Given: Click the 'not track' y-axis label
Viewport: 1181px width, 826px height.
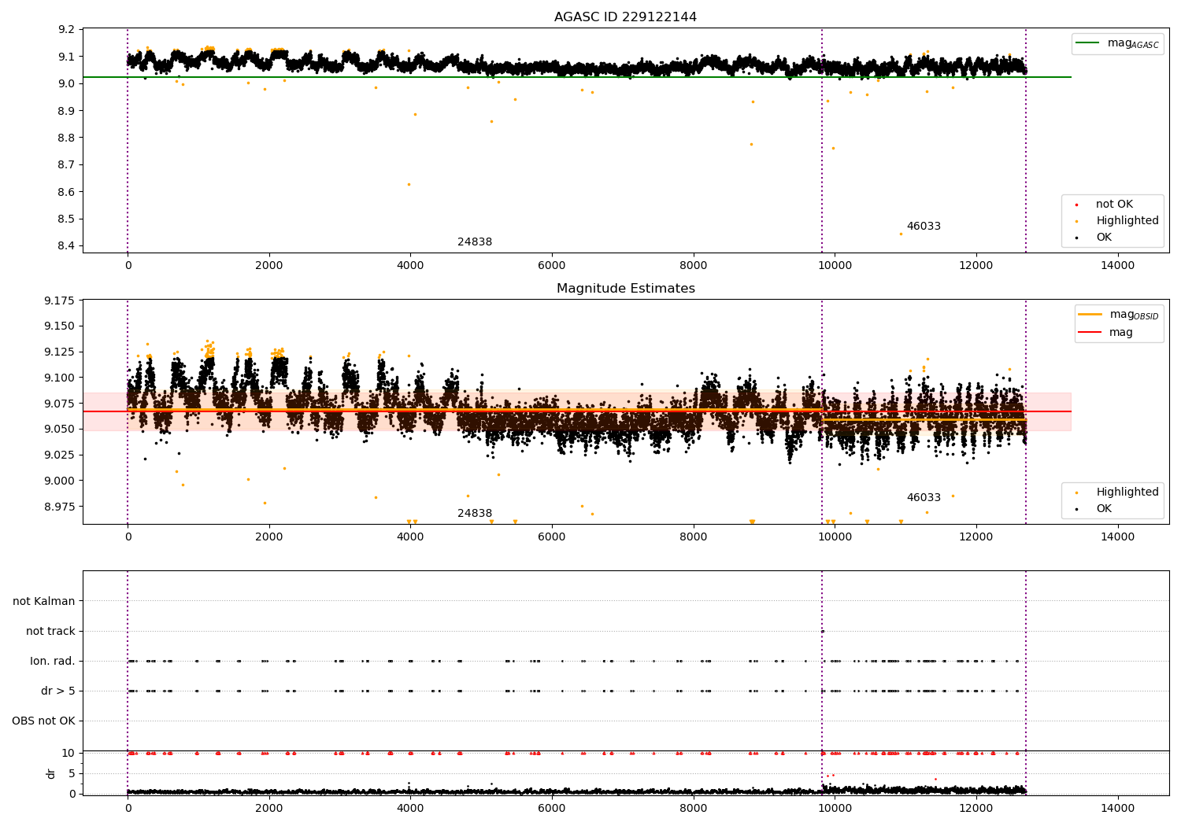Looking at the screenshot, I should point(50,631).
